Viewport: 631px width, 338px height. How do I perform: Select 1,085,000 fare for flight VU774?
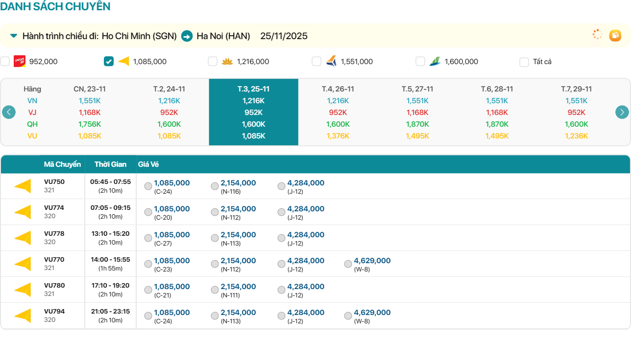[148, 212]
